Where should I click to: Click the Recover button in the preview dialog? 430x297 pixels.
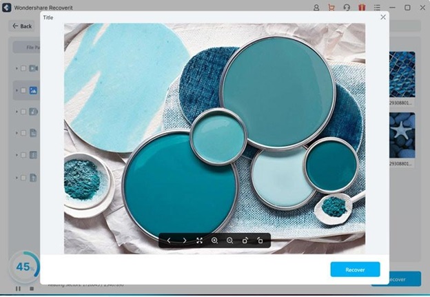(355, 269)
